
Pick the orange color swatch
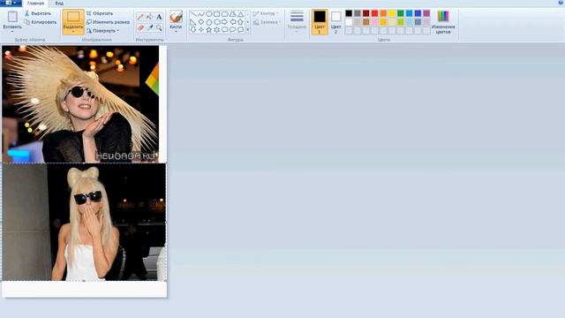pos(383,13)
